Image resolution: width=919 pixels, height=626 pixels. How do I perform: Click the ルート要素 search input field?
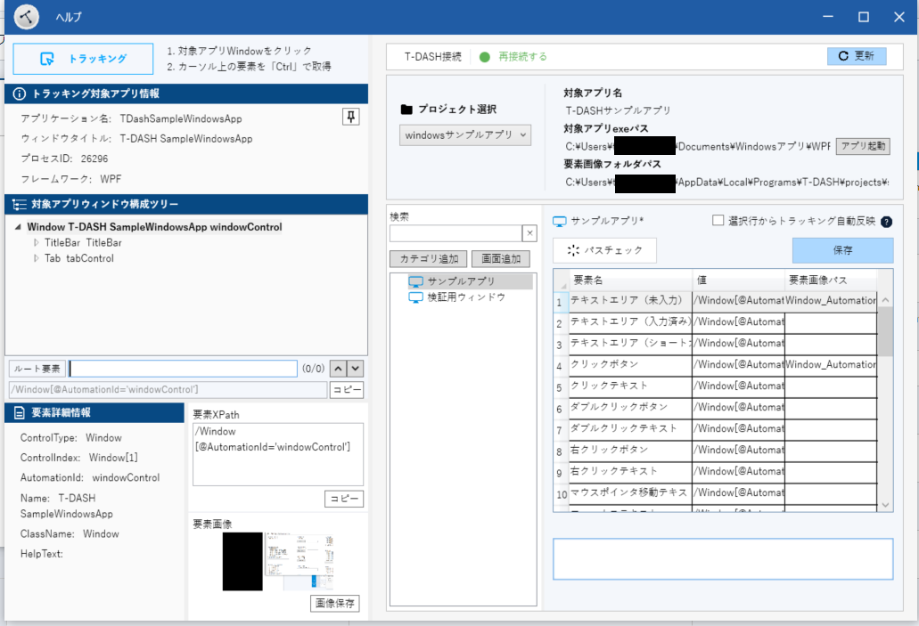[182, 368]
